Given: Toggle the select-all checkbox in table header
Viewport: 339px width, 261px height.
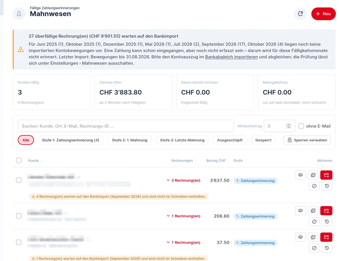Looking at the screenshot, I should tap(19, 160).
